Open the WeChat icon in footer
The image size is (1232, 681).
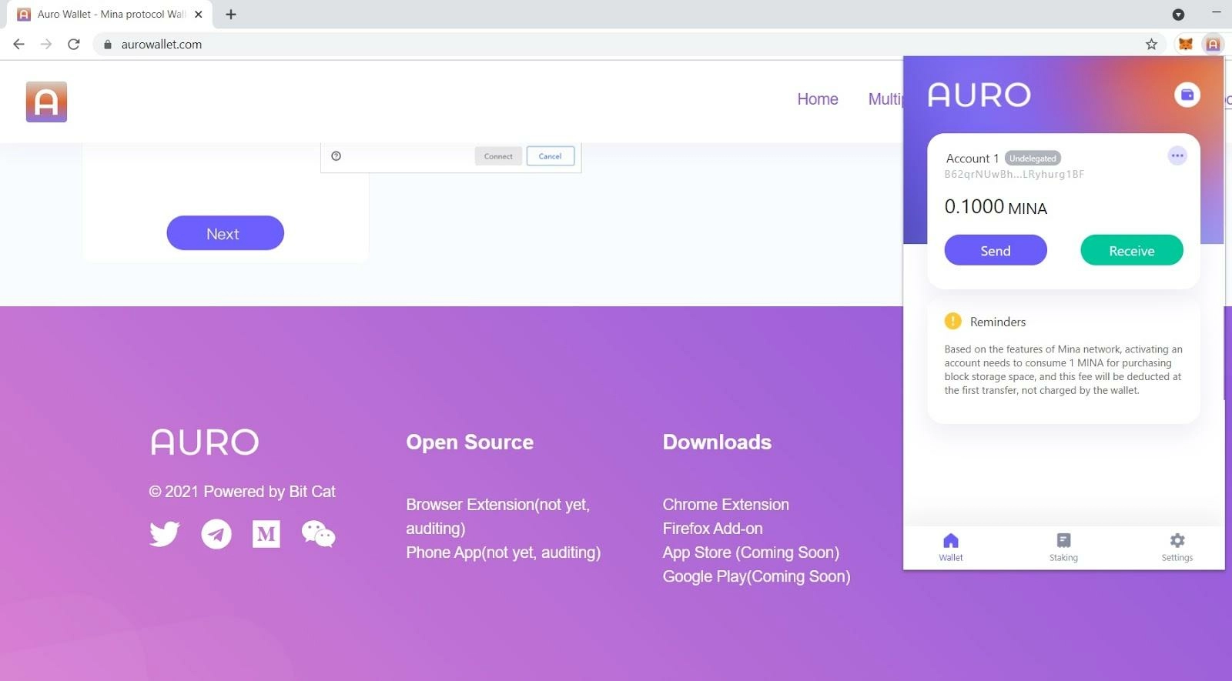pos(318,533)
